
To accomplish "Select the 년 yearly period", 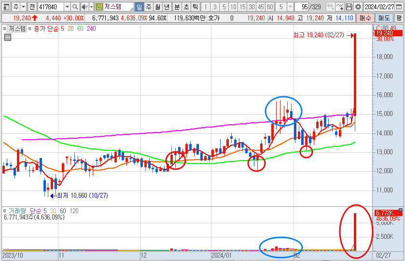I will tap(167, 7).
